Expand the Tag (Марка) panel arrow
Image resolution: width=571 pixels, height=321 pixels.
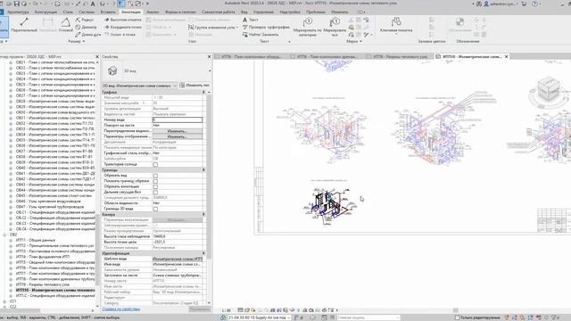(x=360, y=42)
